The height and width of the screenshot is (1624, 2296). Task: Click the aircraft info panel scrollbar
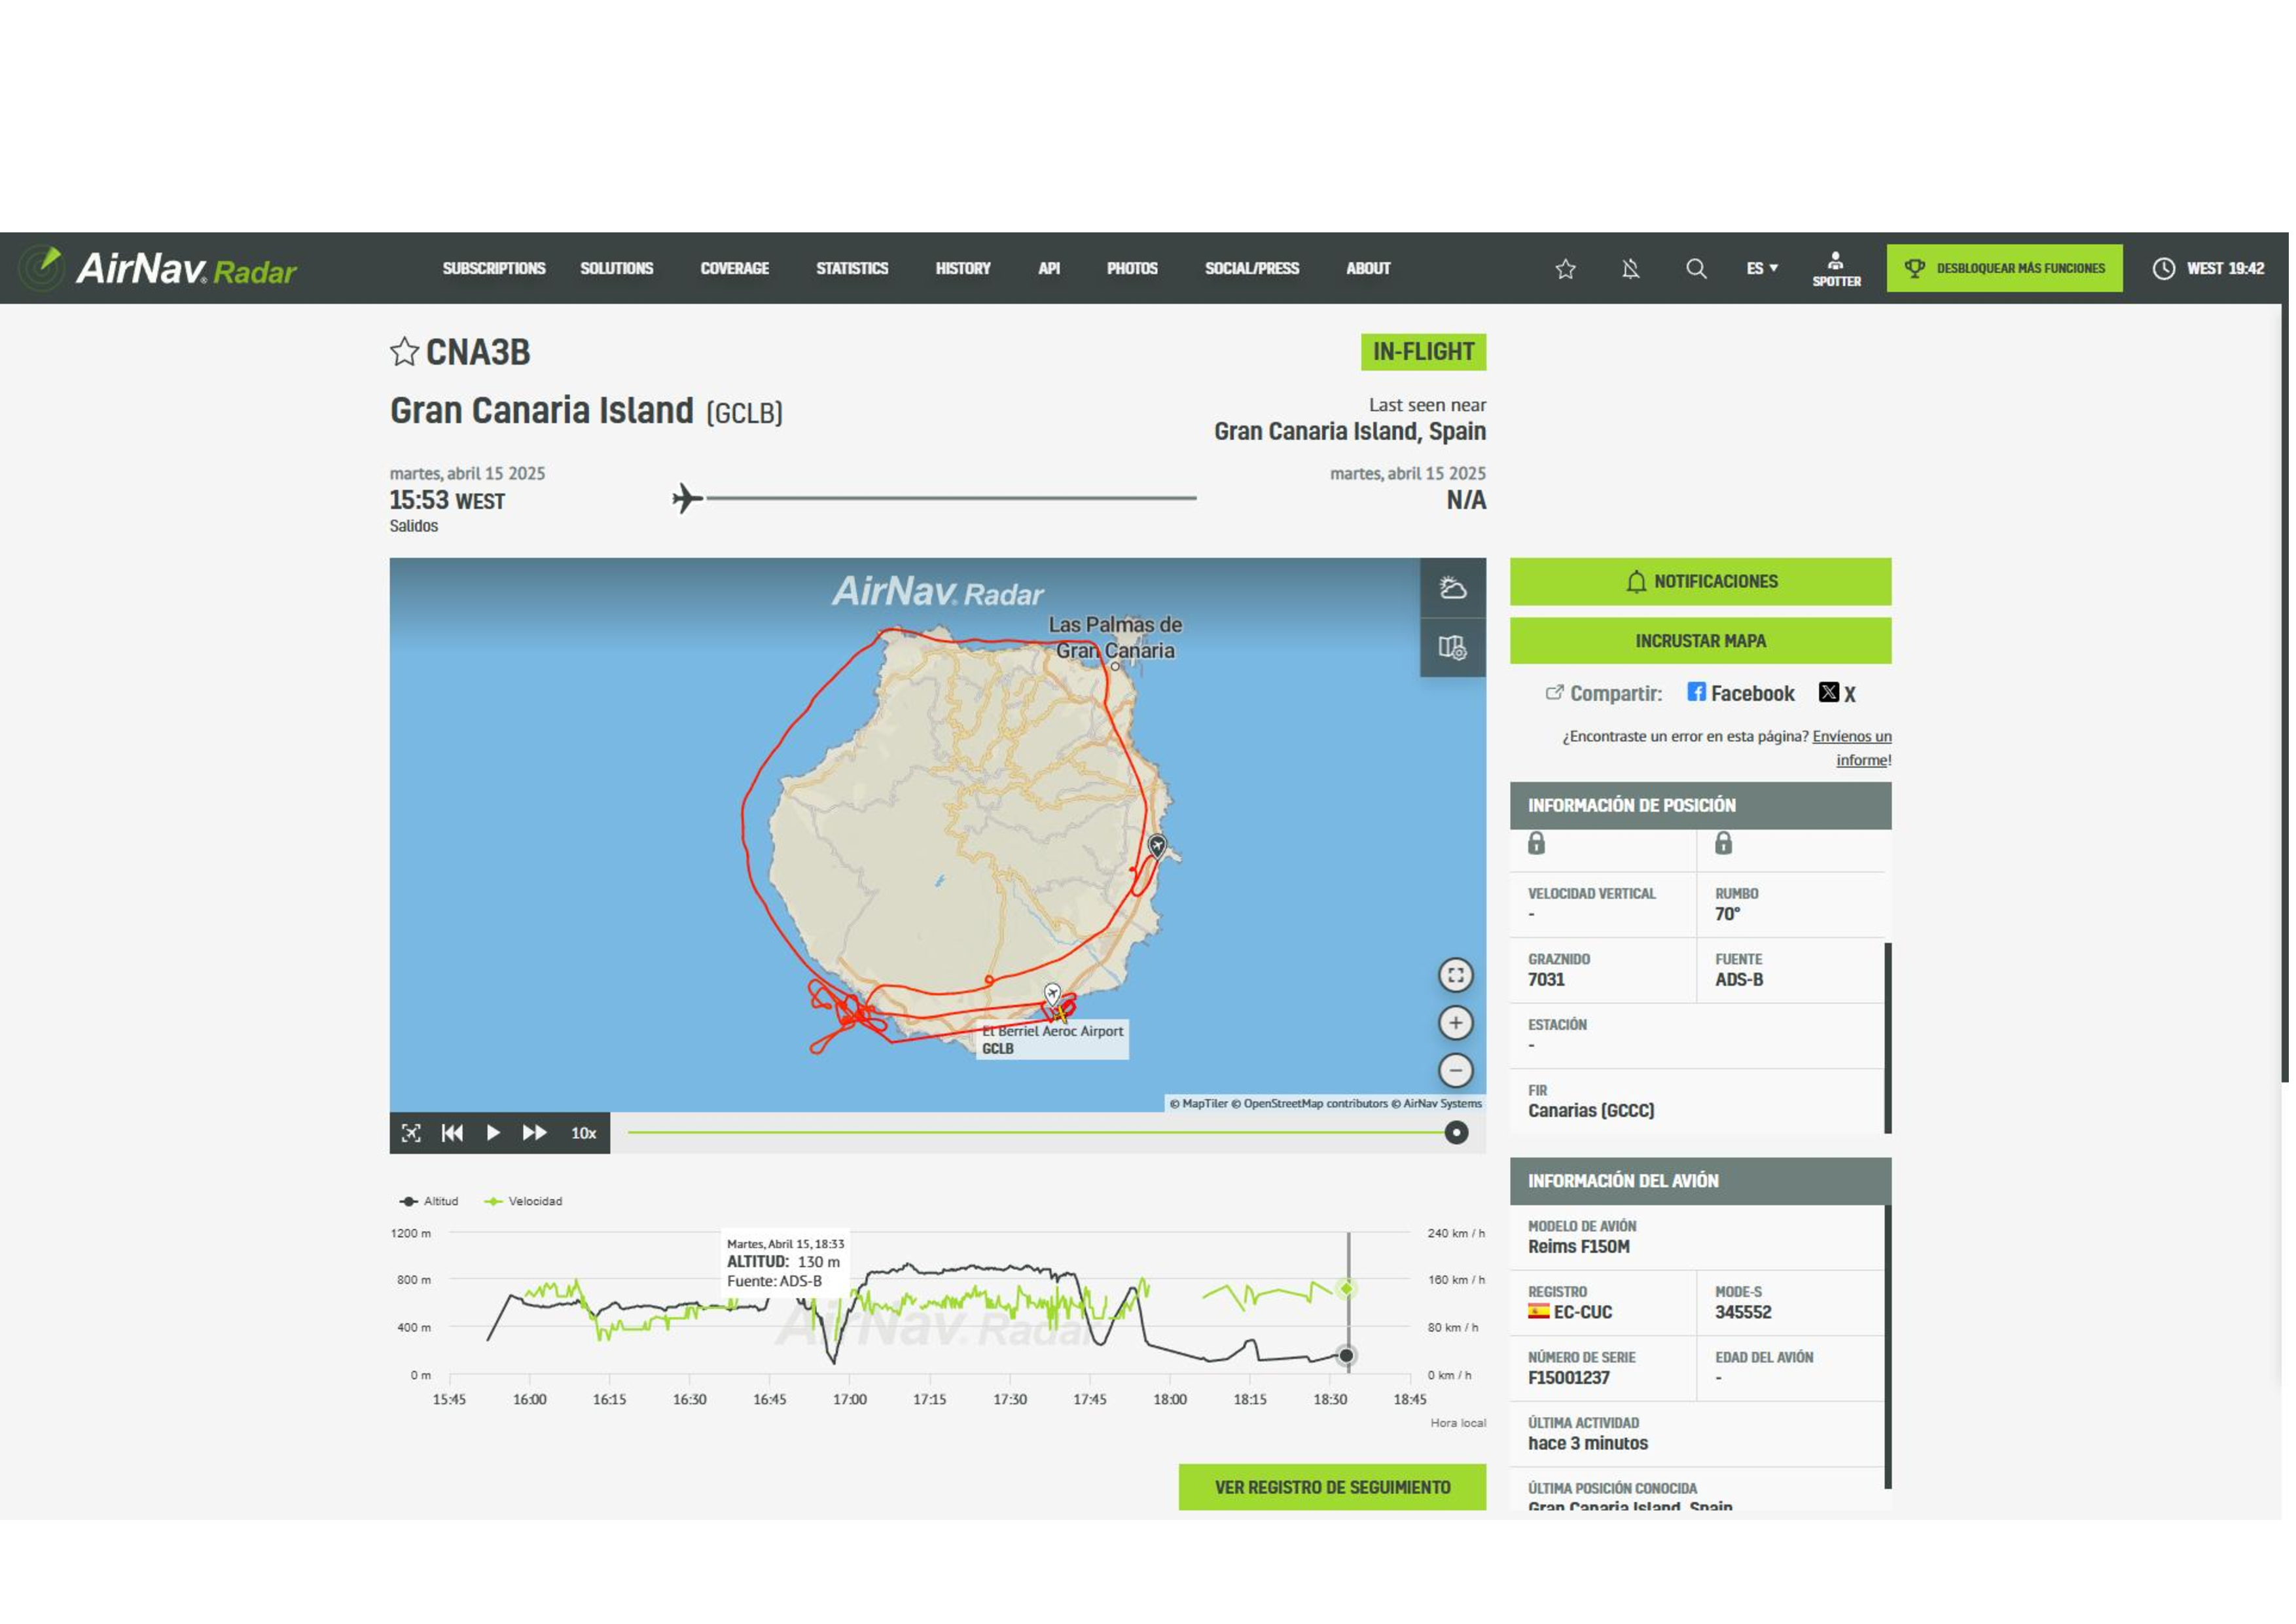(x=1888, y=1348)
